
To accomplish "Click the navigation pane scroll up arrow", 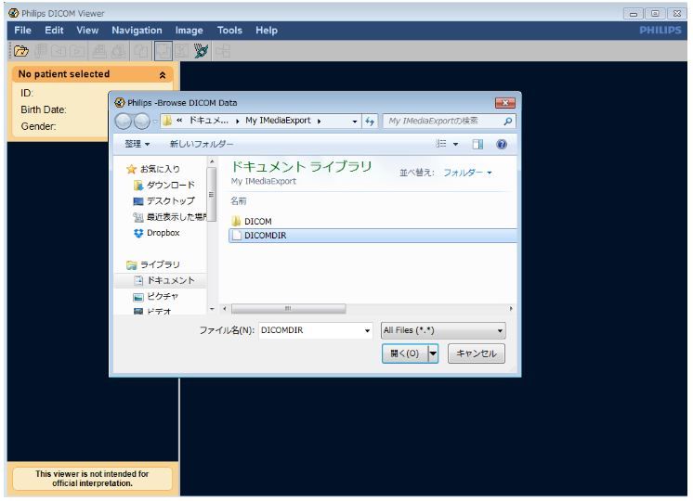I will pos(212,162).
